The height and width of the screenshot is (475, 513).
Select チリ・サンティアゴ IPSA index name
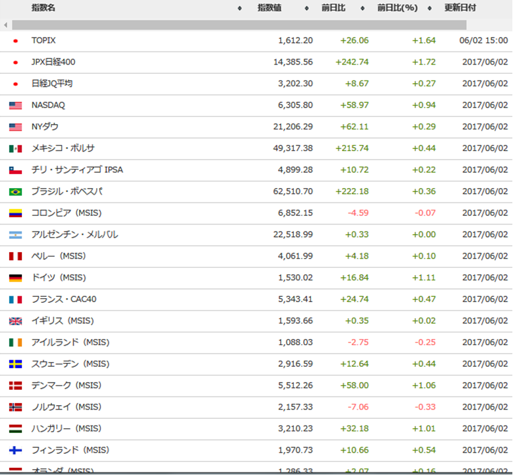77,170
